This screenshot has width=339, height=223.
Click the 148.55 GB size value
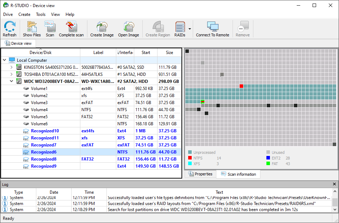[x=169, y=166]
